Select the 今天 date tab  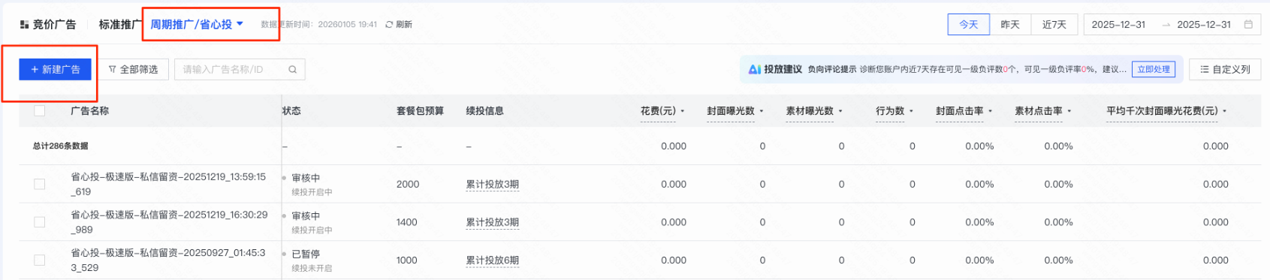tap(969, 25)
